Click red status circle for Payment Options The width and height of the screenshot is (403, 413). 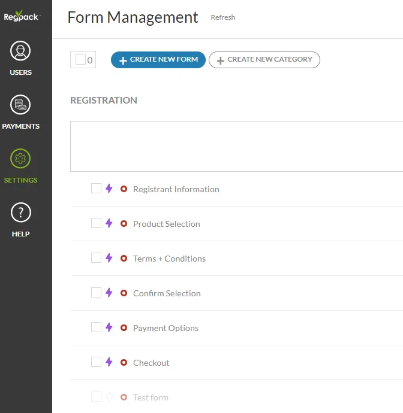point(124,328)
